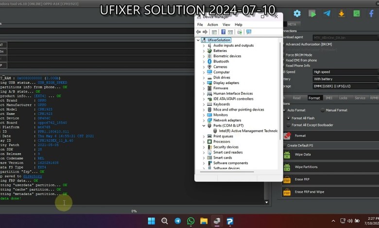Expand Display adapters node
This screenshot has height=228, width=379.
pos(204,83)
